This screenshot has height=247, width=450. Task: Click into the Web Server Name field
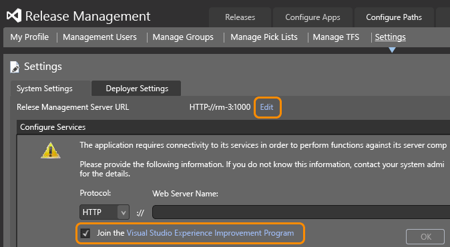301,212
